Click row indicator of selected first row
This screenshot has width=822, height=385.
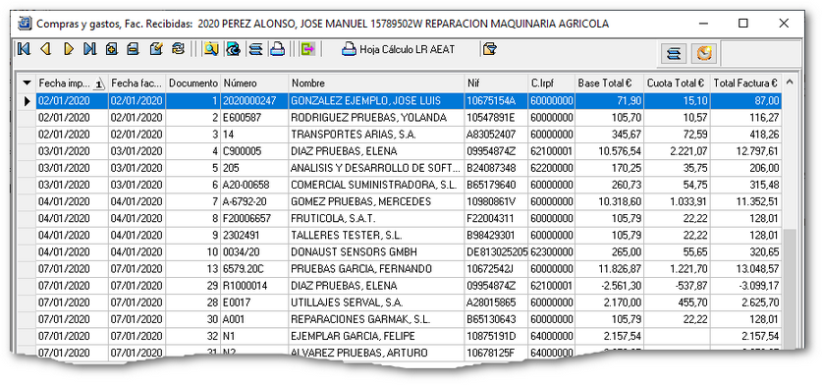[27, 101]
